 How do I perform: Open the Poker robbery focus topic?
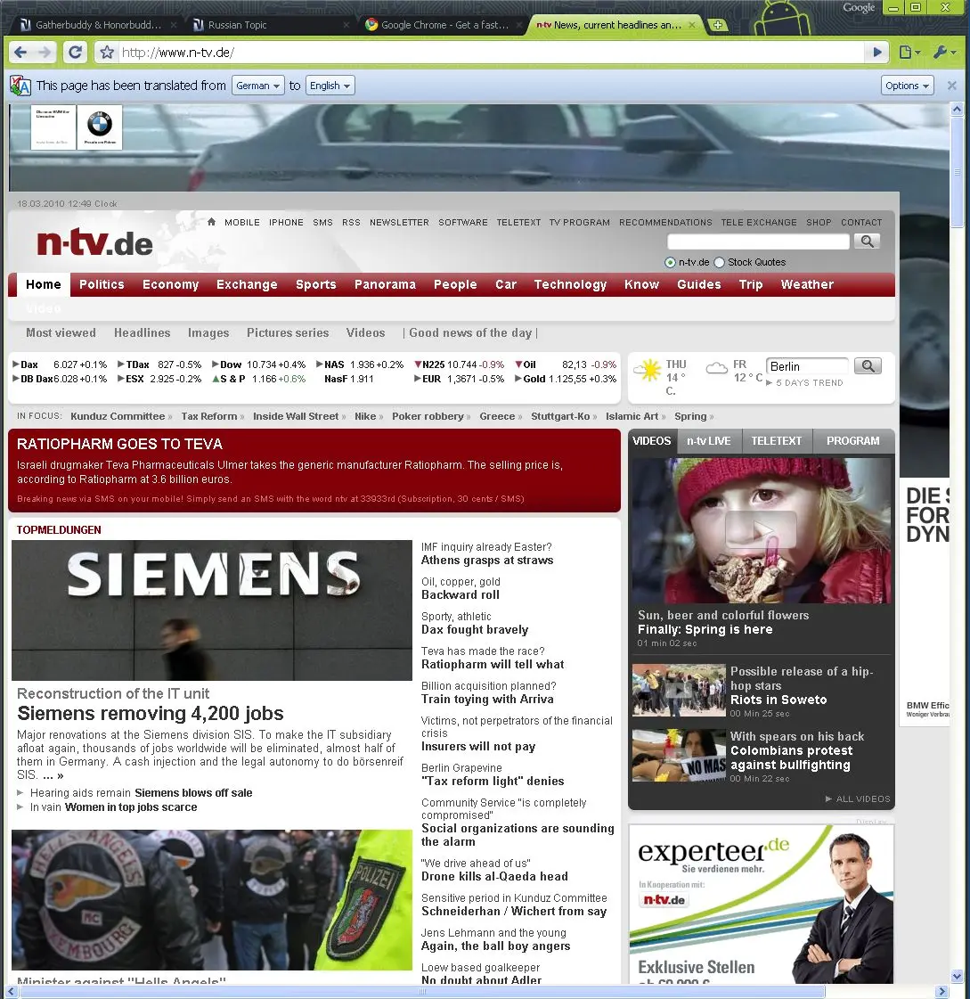click(x=428, y=416)
